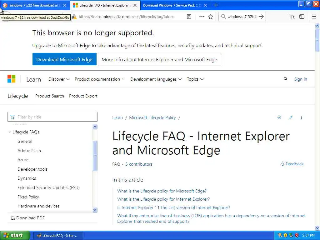The width and height of the screenshot is (320, 240).
Task: Close the windows 7 x32 DuckDuckGo tab
Action: click(65, 5)
